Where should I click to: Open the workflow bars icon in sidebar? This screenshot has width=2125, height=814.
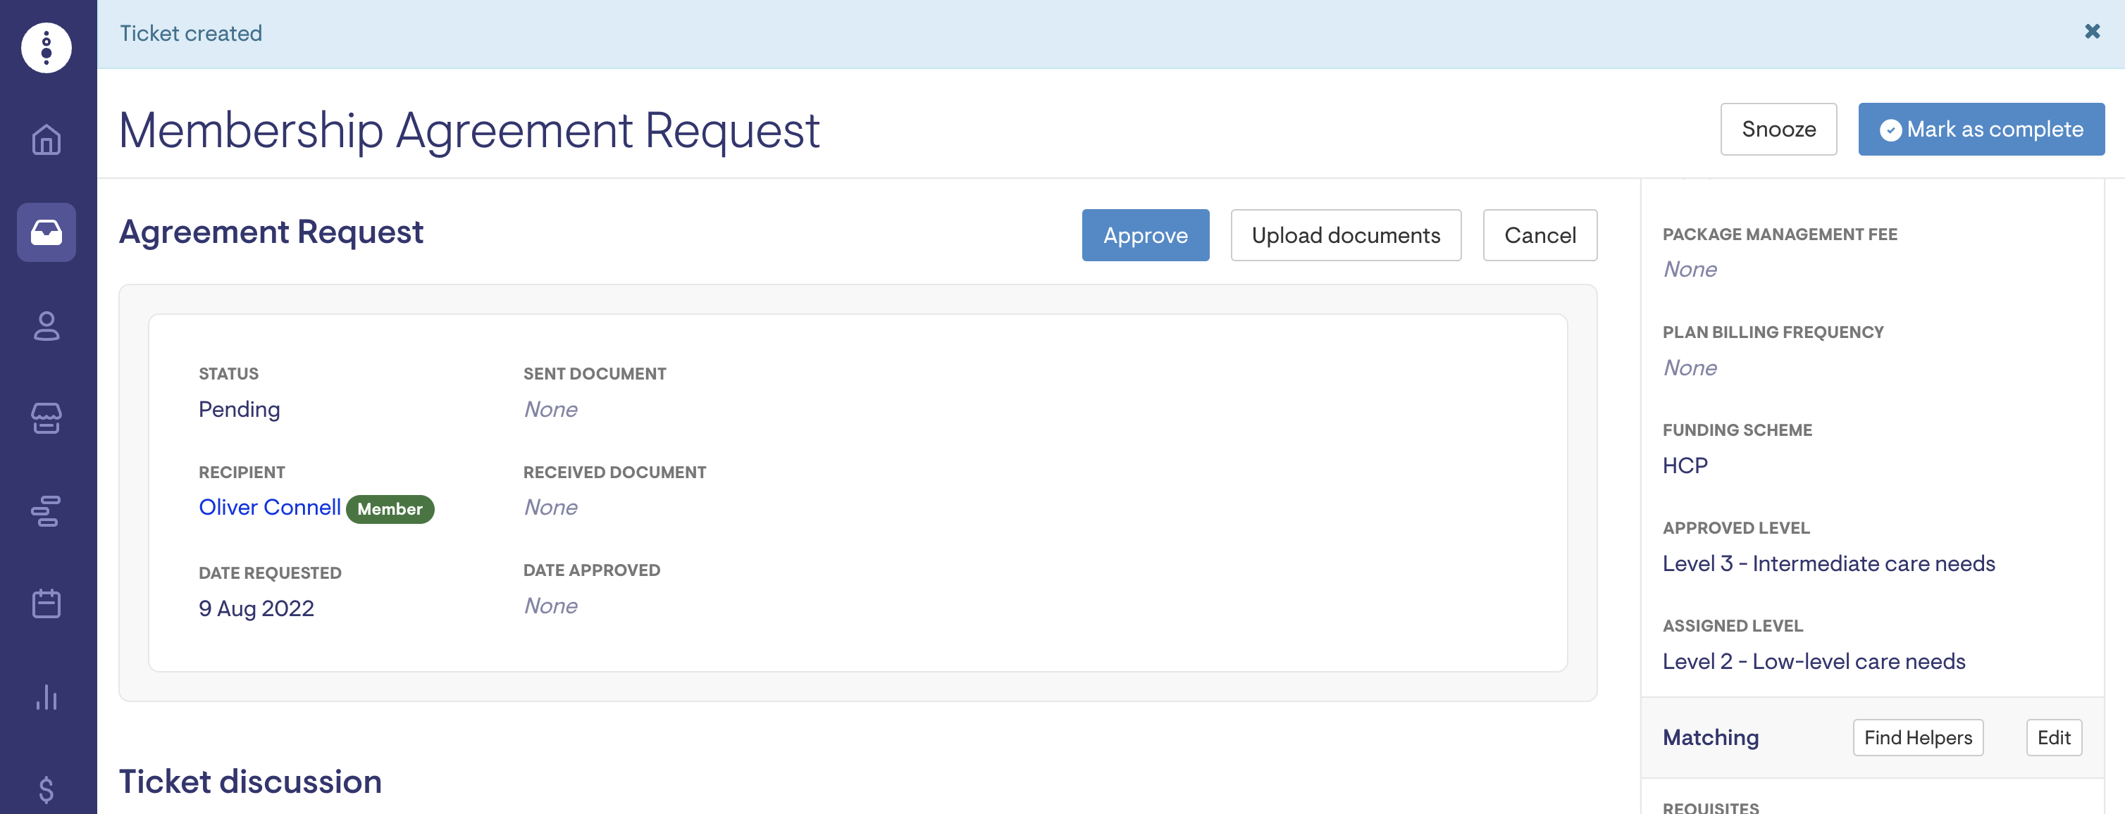point(47,511)
